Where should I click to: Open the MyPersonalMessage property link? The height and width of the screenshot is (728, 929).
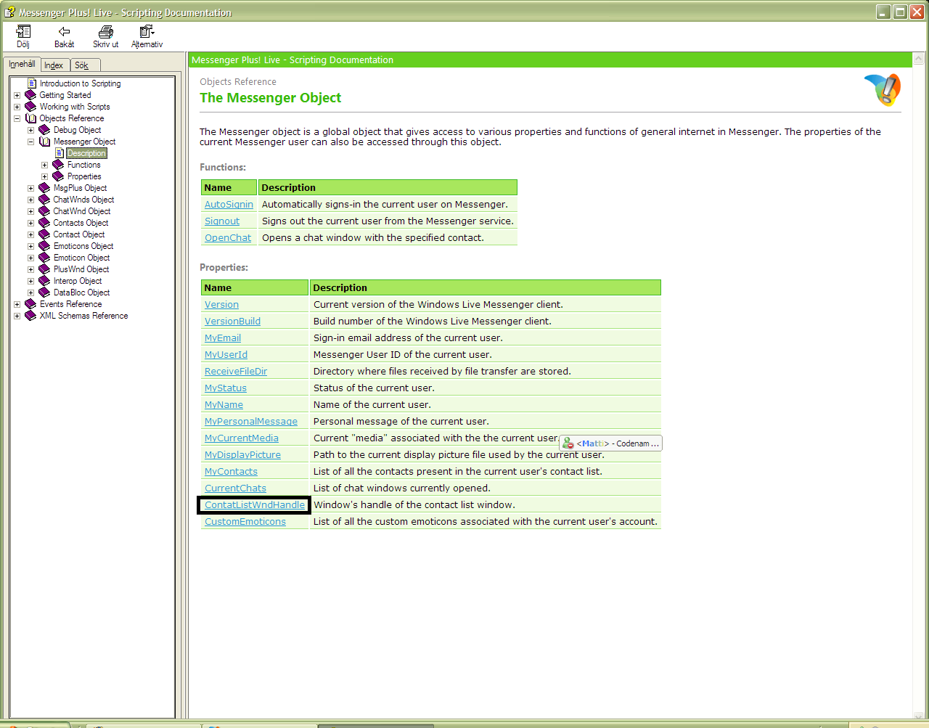pos(251,422)
